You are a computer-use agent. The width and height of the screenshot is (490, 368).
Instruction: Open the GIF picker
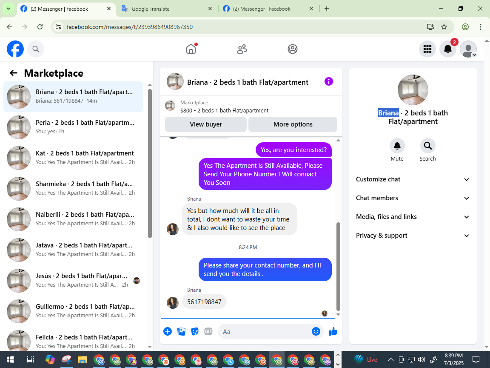(x=208, y=331)
